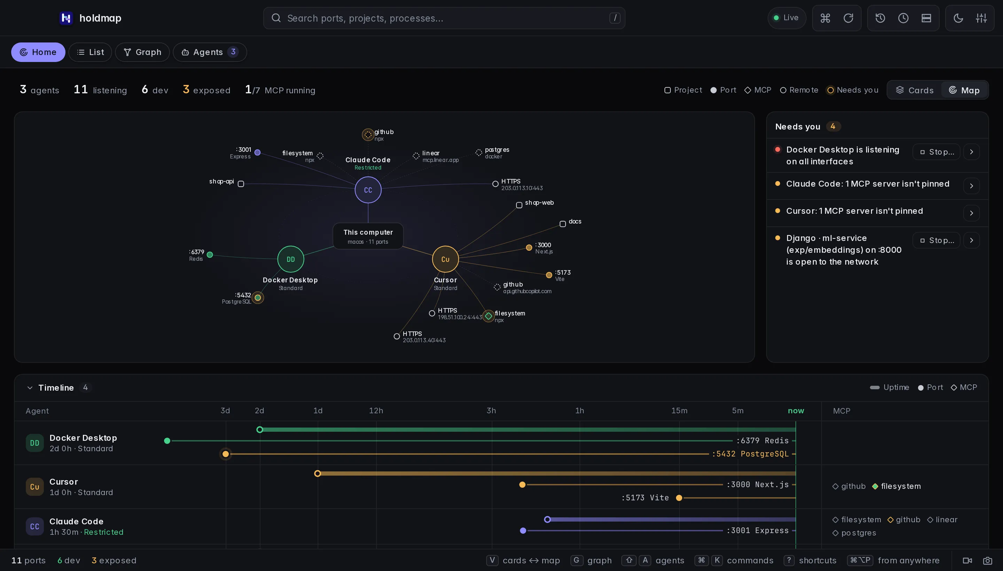Toggle the Live indicator
The image size is (1003, 571).
tap(786, 18)
